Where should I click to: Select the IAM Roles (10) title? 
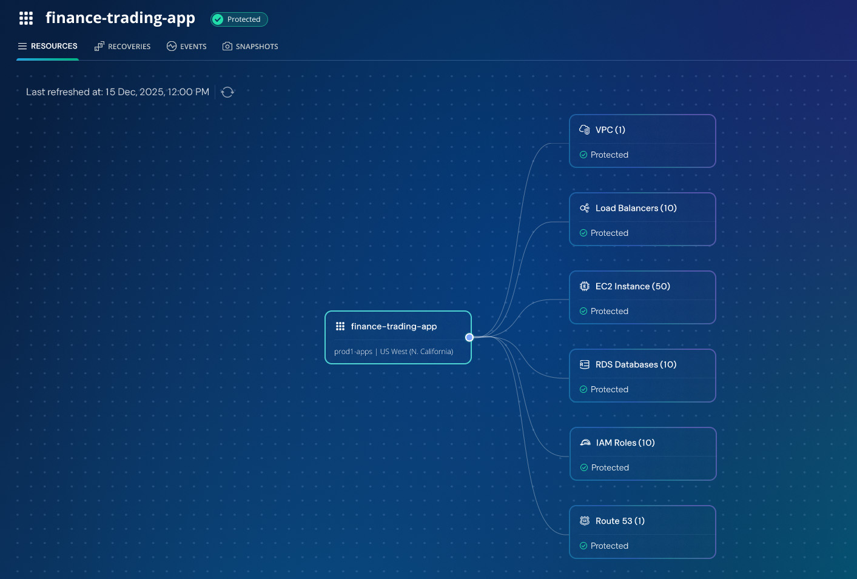pyautogui.click(x=625, y=443)
